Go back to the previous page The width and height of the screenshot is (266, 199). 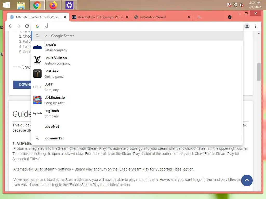(x=10, y=26)
